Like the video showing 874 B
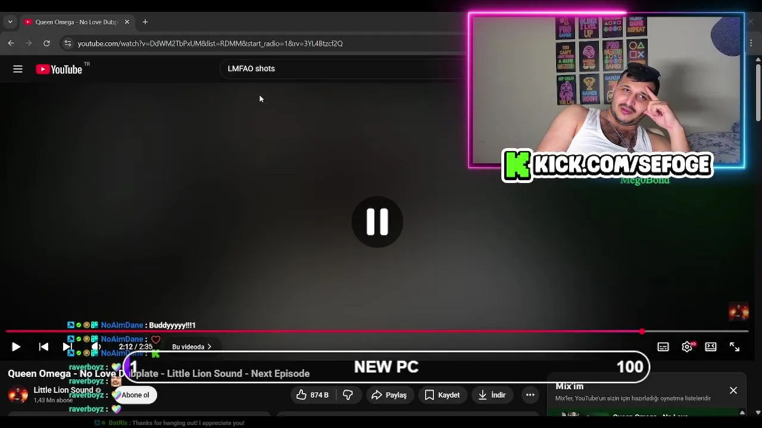The width and height of the screenshot is (762, 428). pyautogui.click(x=313, y=395)
